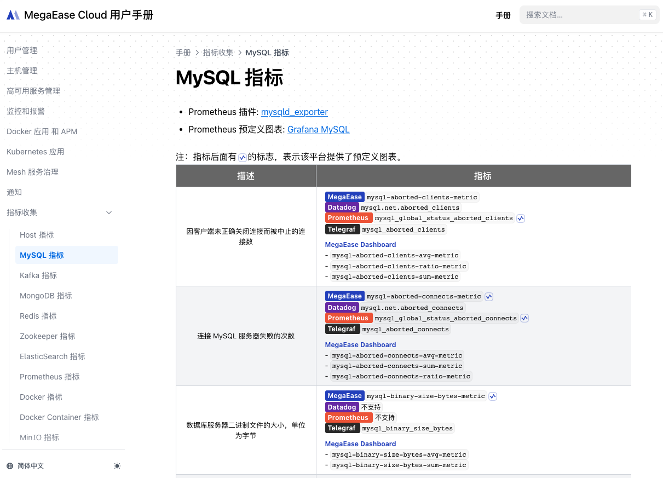The height and width of the screenshot is (478, 663).
Task: Select 监控和报警 in the sidebar
Action: pyautogui.click(x=26, y=111)
